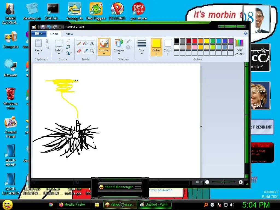Select the Magnifier tool
Image resolution: width=280 pixels, height=210 pixels.
click(92, 51)
